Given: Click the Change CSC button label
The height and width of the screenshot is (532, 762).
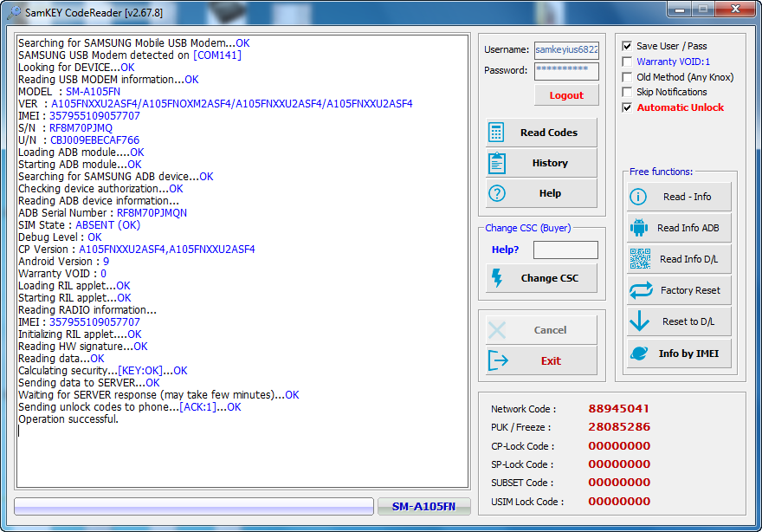Looking at the screenshot, I should (550, 278).
